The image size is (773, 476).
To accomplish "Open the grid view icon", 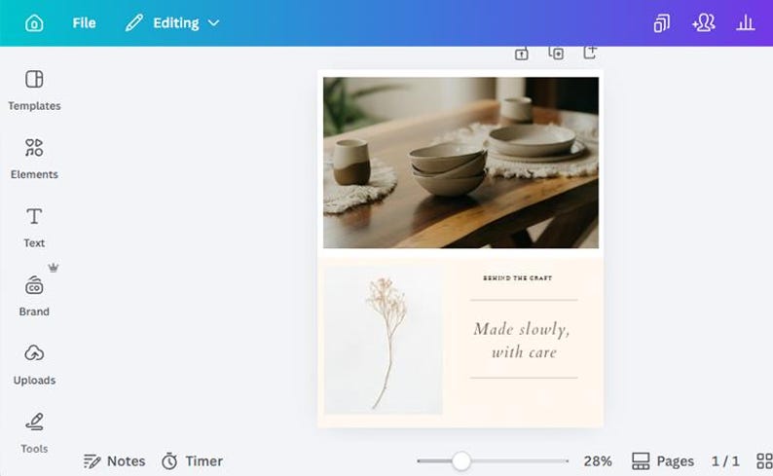I will [764, 461].
